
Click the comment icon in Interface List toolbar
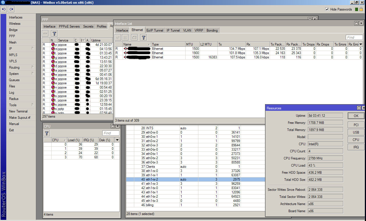135,38
